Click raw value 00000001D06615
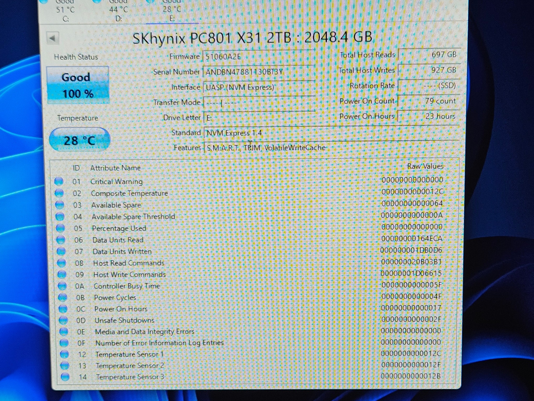Viewport: 534px width, 401px height. pos(411,273)
